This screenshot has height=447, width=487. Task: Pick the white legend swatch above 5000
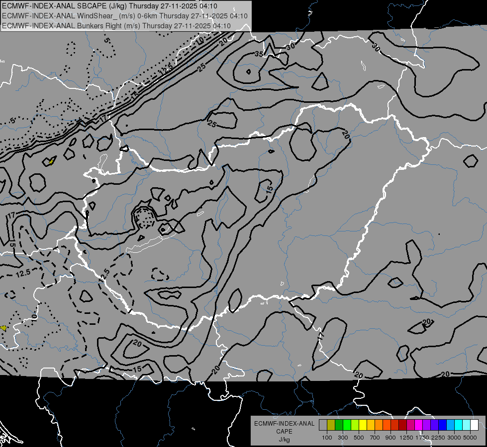coord(474,425)
